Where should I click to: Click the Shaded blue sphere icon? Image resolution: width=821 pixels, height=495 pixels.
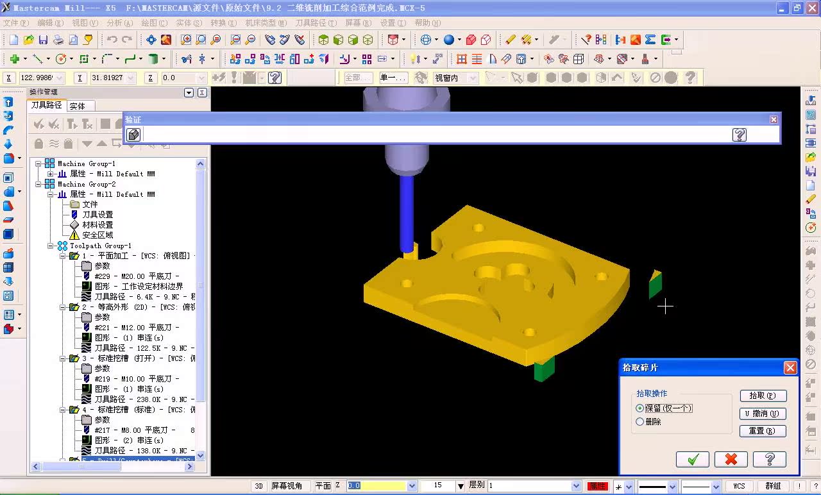tap(449, 40)
